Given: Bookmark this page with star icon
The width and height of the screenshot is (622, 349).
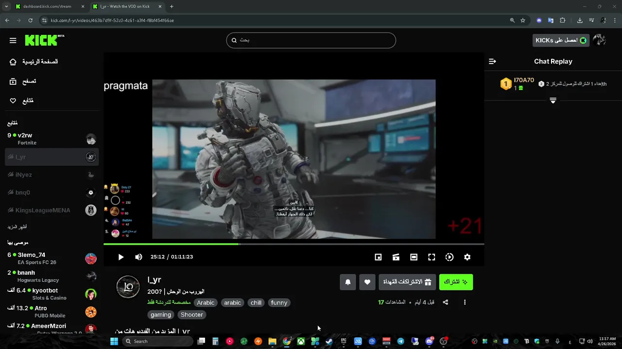Looking at the screenshot, I should click(523, 20).
